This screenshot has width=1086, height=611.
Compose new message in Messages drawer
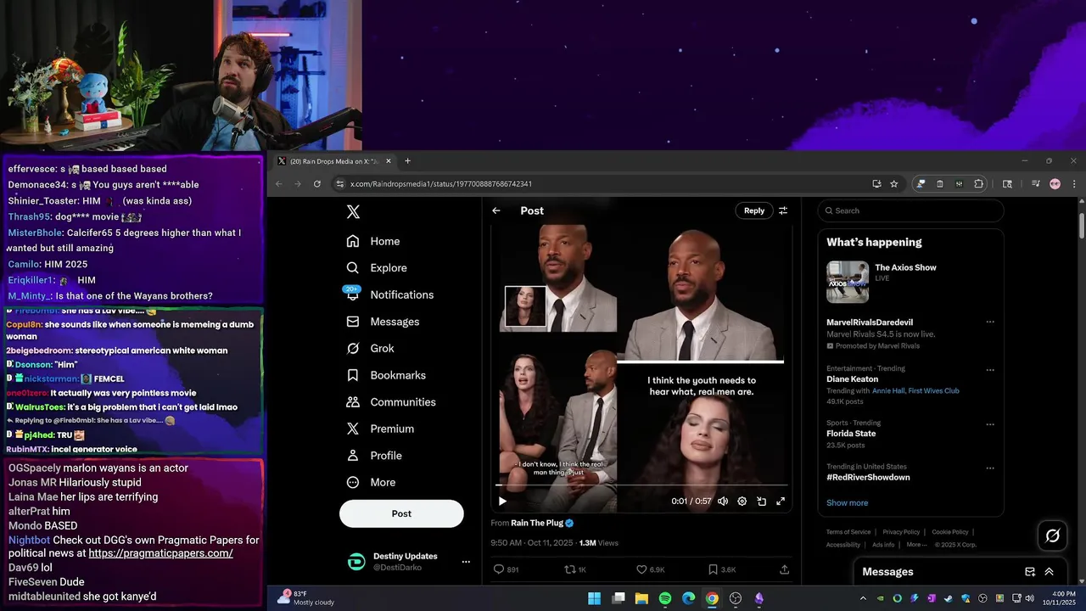[x=1030, y=572]
